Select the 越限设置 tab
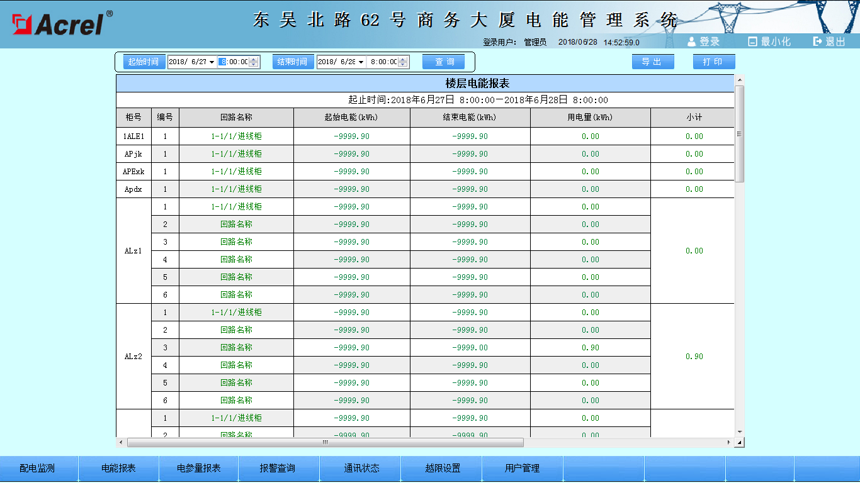Image resolution: width=860 pixels, height=483 pixels. 443,469
